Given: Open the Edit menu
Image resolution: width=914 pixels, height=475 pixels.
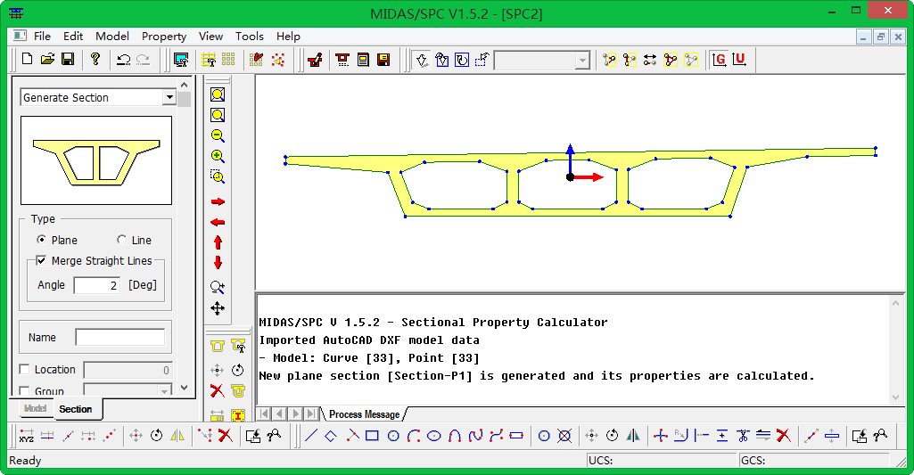Looking at the screenshot, I should click(x=73, y=37).
